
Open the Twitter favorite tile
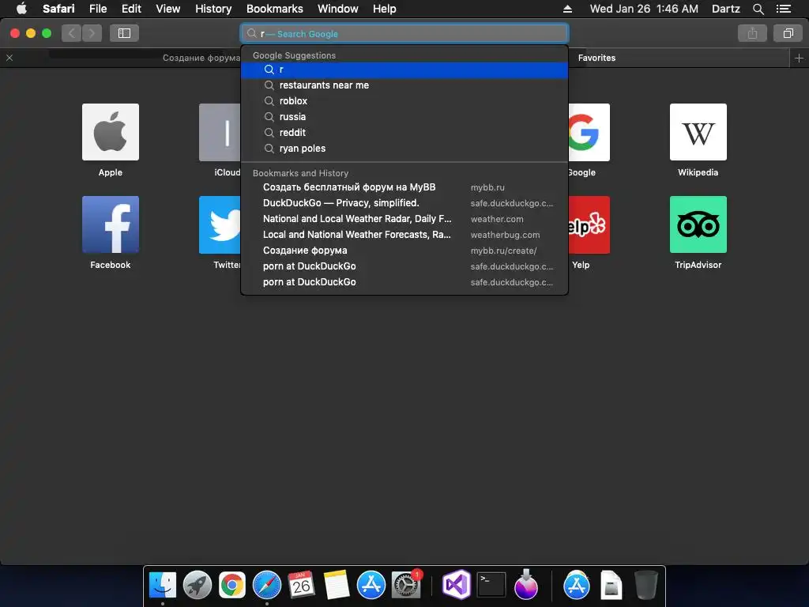point(220,224)
